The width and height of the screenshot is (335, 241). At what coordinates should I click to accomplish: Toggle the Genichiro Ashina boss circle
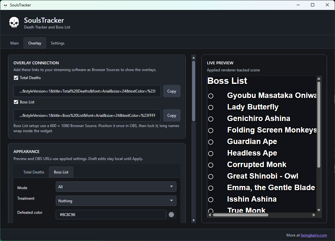click(x=211, y=119)
